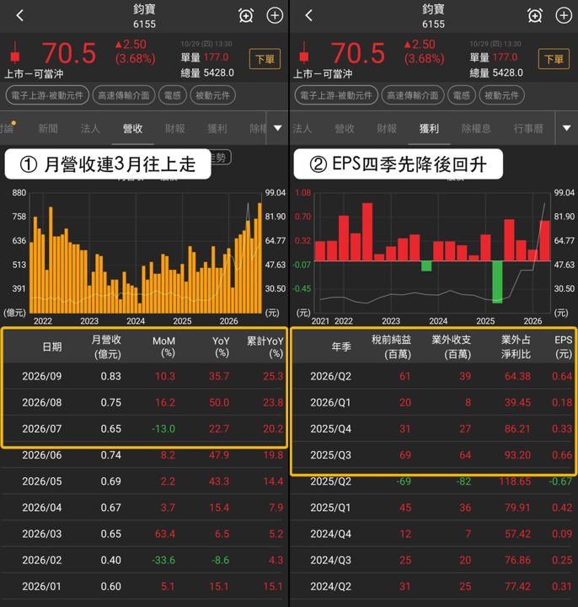Select the 2026/06 revenue row
Image resolution: width=578 pixels, height=607 pixels.
(144, 455)
